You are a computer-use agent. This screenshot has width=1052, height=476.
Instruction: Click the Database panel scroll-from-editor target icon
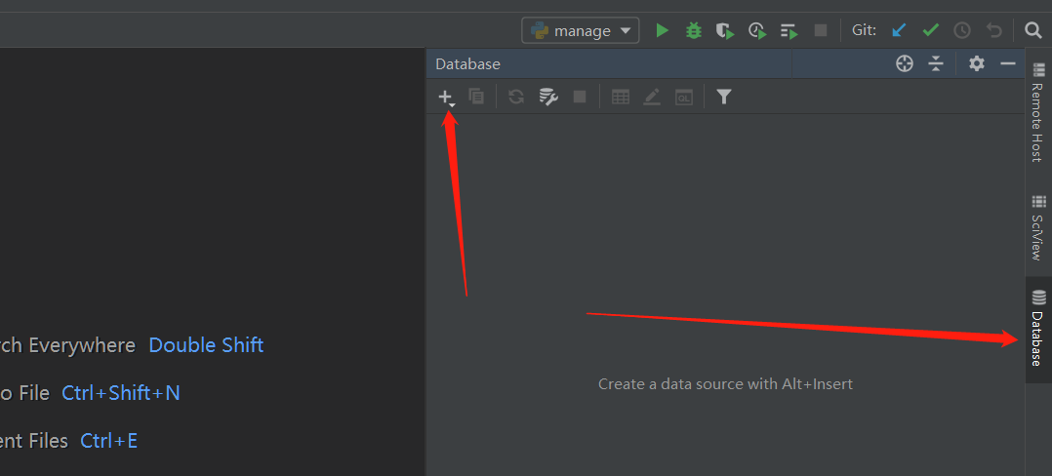(905, 63)
